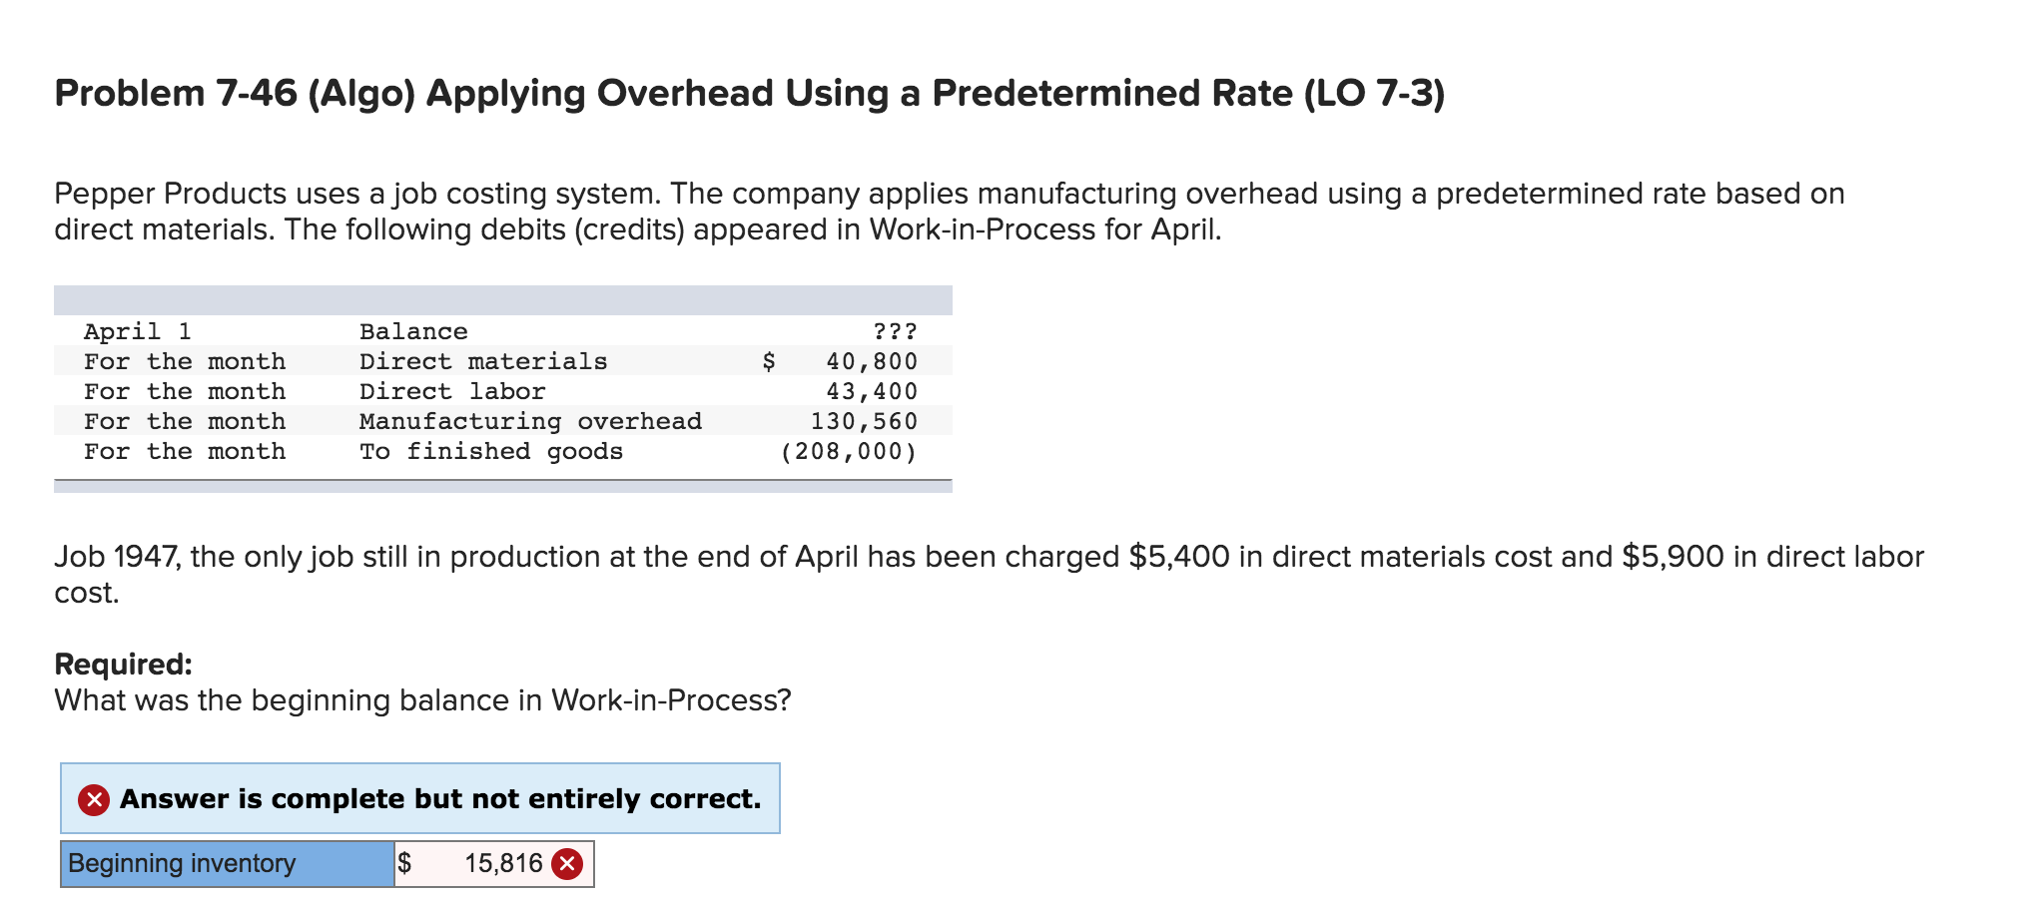Select the Balance label next to April 1
This screenshot has height=898, width=2035.
[411, 330]
